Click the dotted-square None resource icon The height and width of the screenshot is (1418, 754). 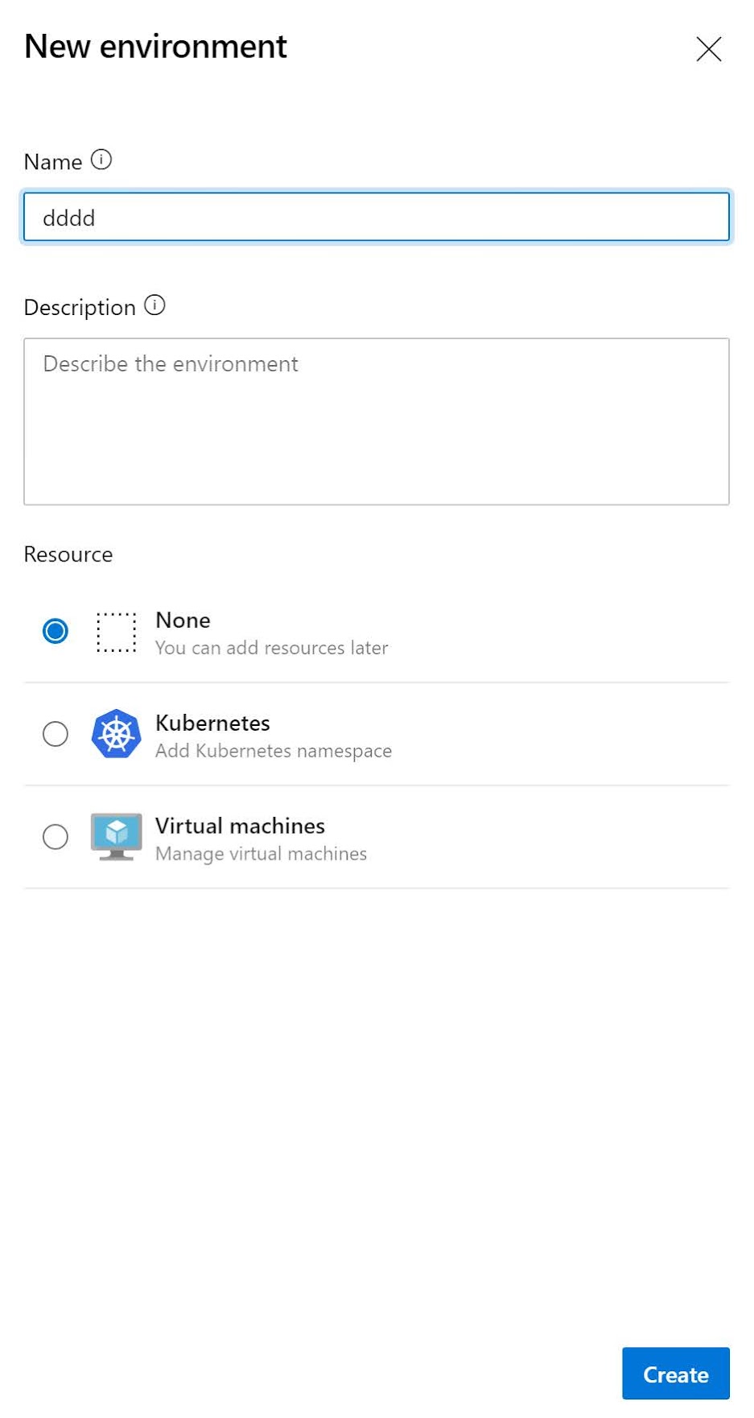click(x=117, y=632)
